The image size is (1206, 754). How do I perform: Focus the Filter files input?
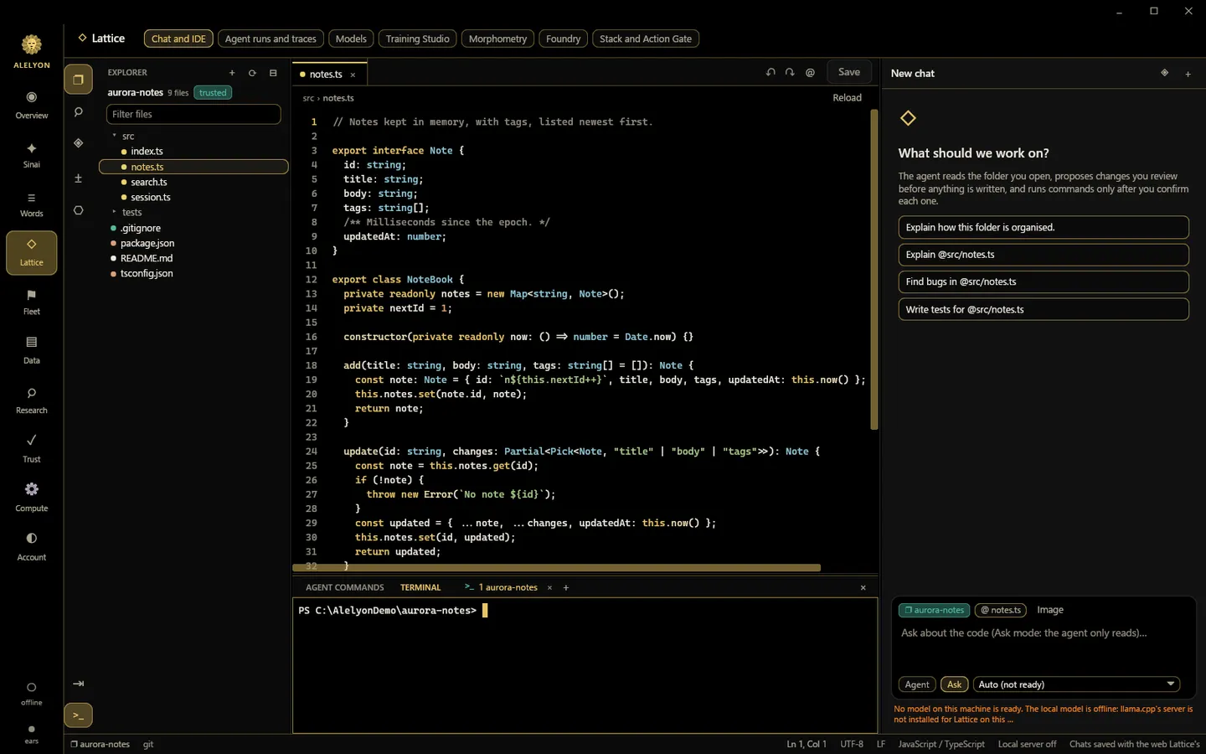[x=193, y=115]
